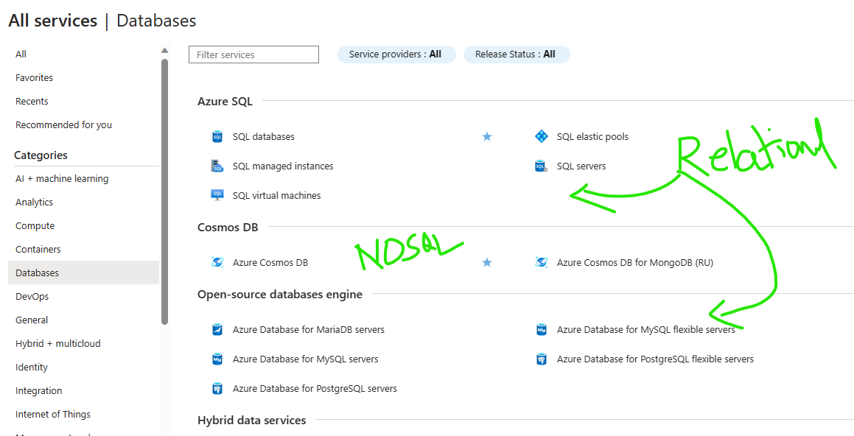Click the MySQL servers icon
Screen dimensions: 854x436
[x=217, y=359]
